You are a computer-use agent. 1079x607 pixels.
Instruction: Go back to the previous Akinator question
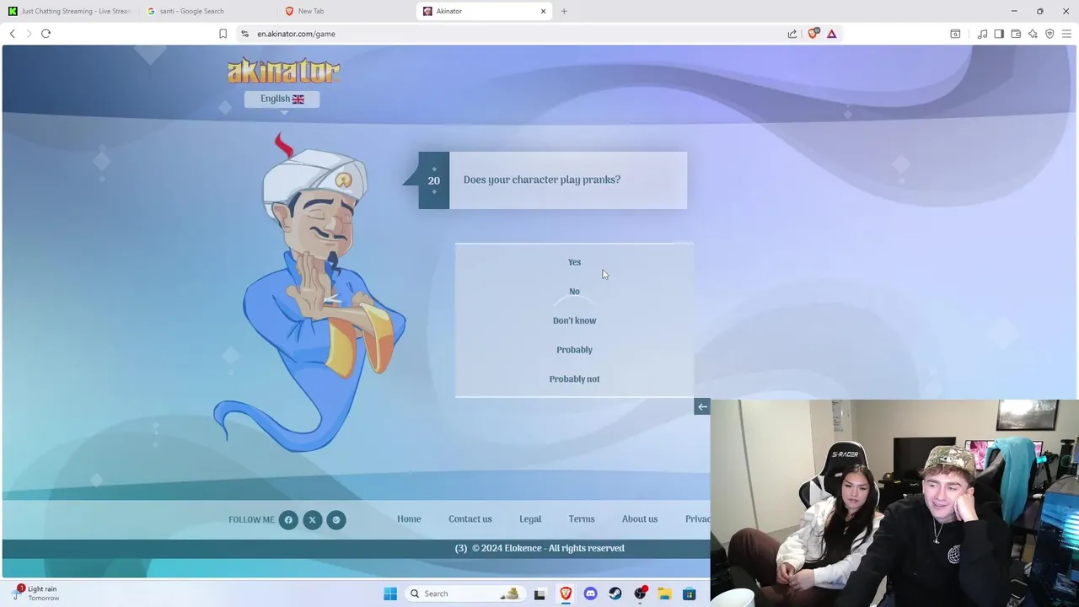[x=702, y=407]
